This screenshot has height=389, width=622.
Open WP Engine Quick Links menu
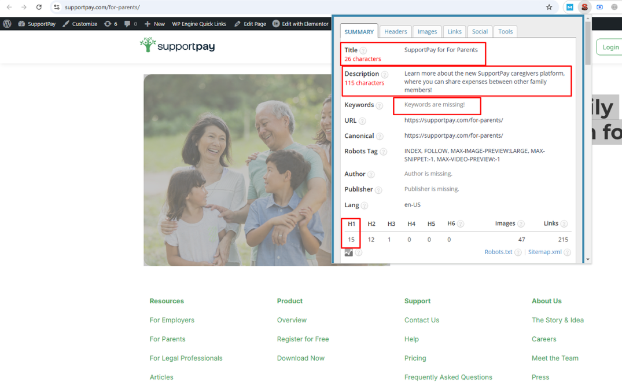click(x=198, y=24)
